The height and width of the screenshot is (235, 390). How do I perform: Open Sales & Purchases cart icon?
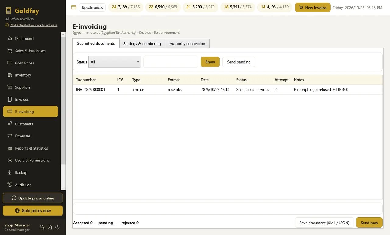[x=9, y=51]
